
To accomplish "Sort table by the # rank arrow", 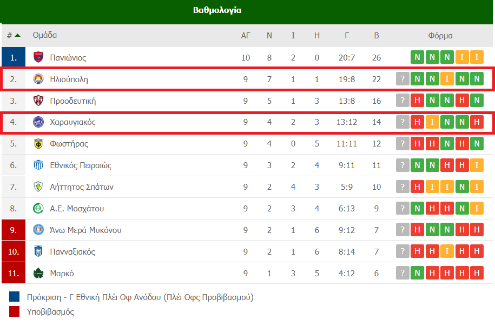I will point(18,35).
